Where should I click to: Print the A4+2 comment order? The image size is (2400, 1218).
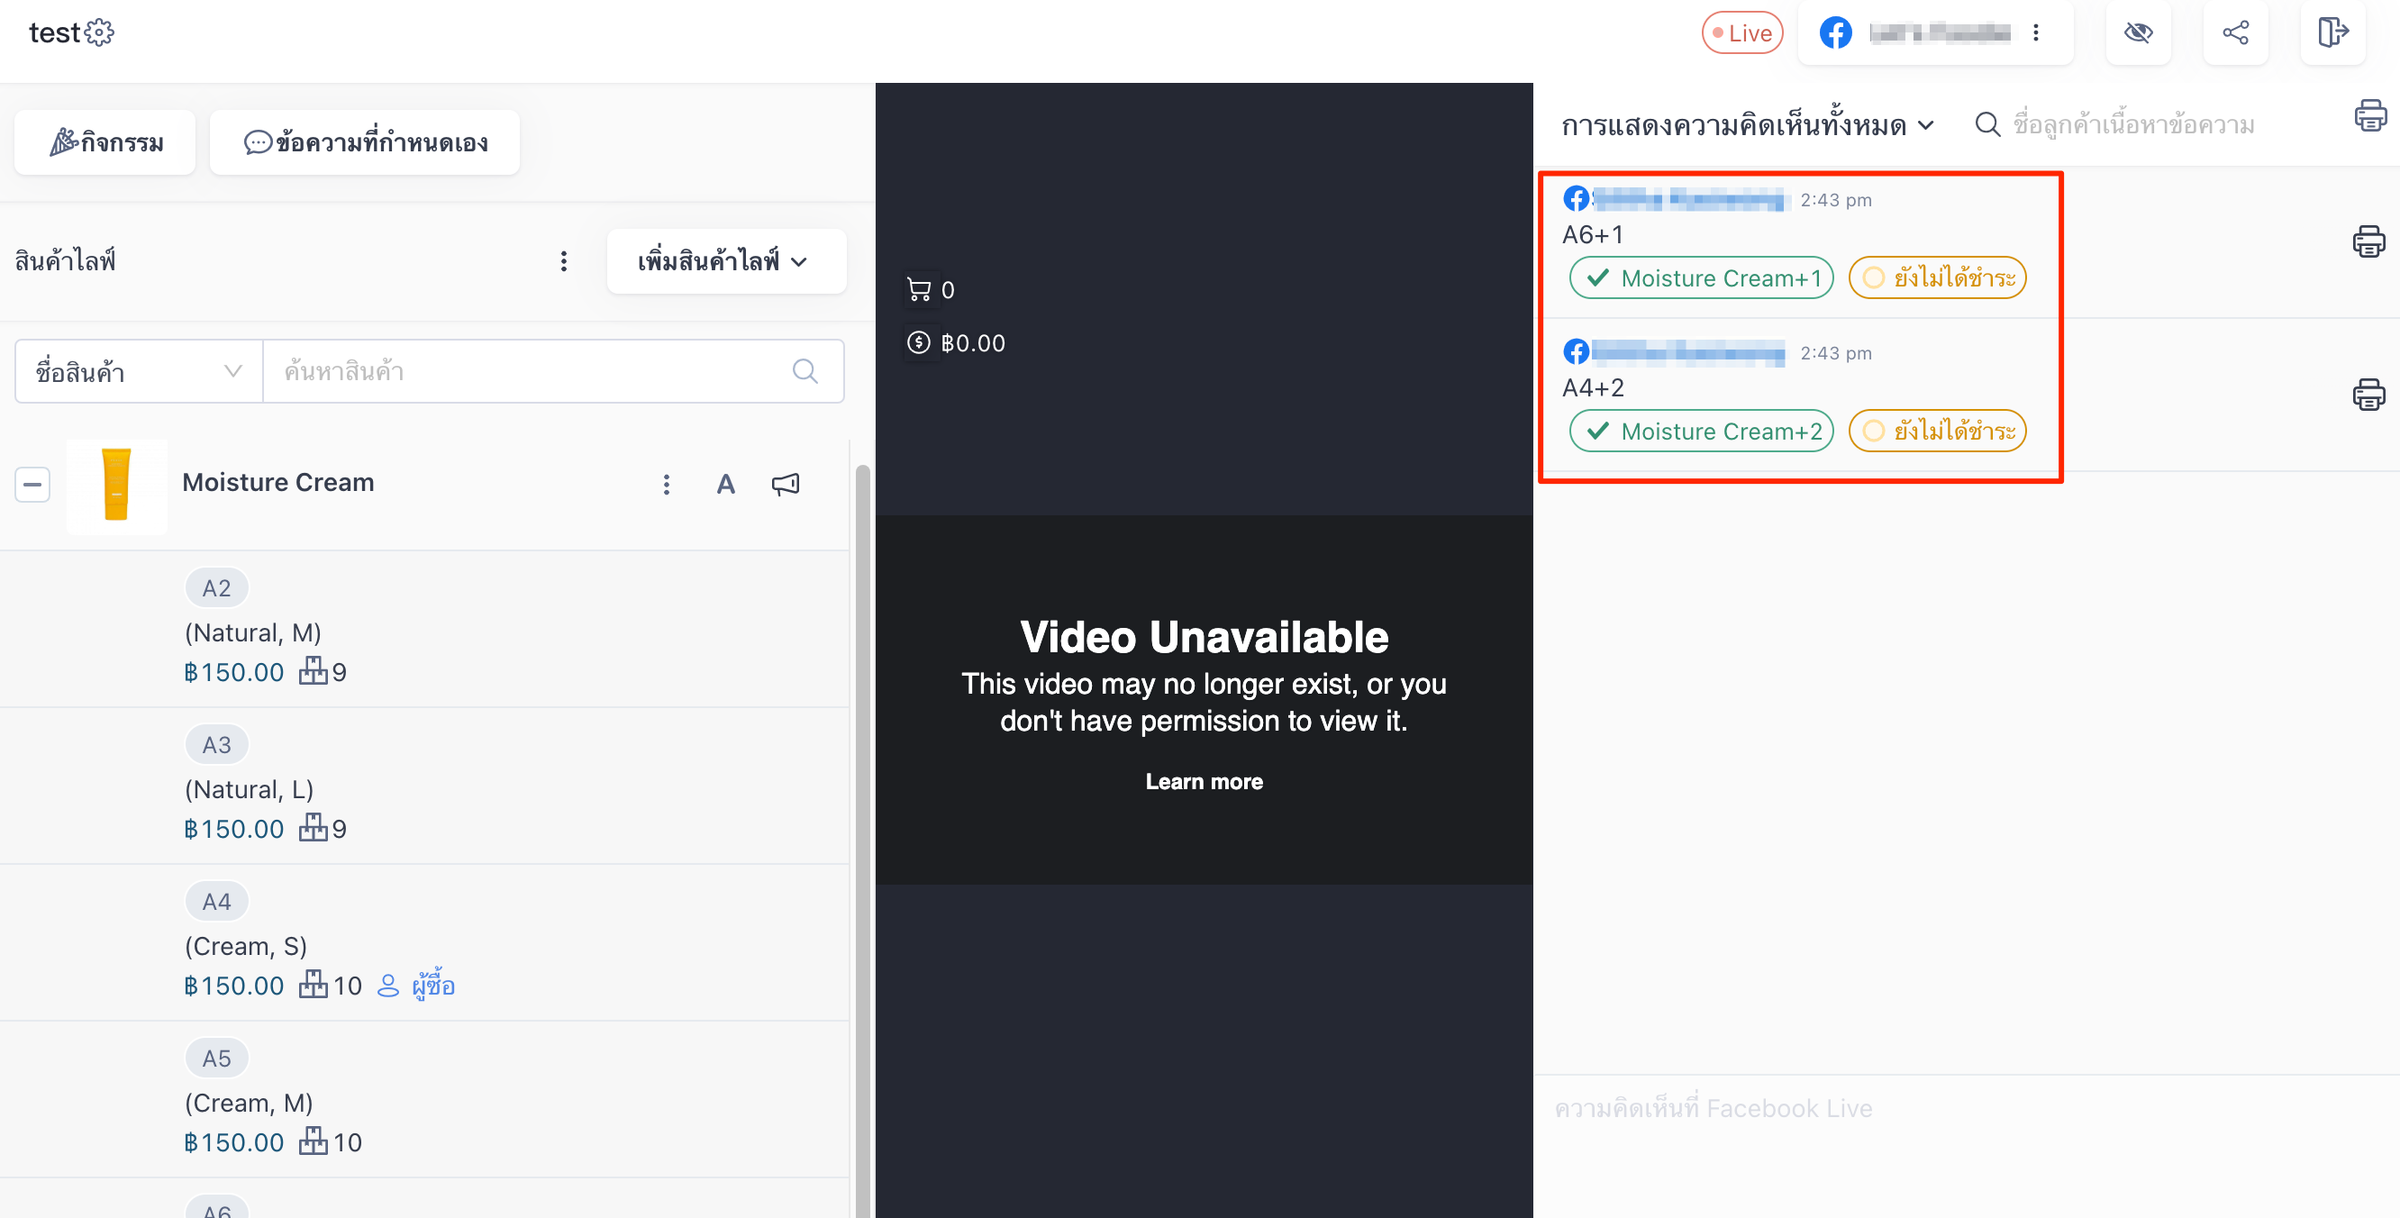pyautogui.click(x=2368, y=395)
